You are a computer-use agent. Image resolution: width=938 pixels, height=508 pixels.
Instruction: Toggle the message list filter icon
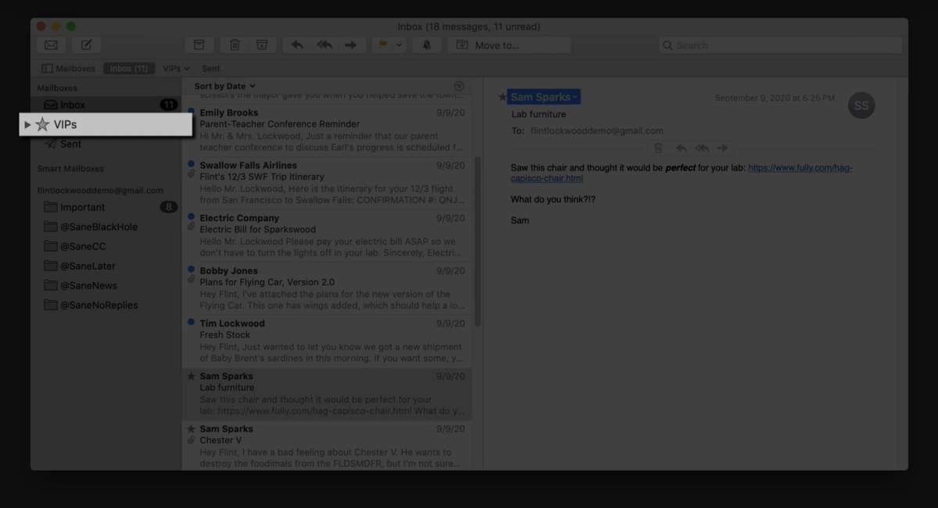[x=459, y=86]
